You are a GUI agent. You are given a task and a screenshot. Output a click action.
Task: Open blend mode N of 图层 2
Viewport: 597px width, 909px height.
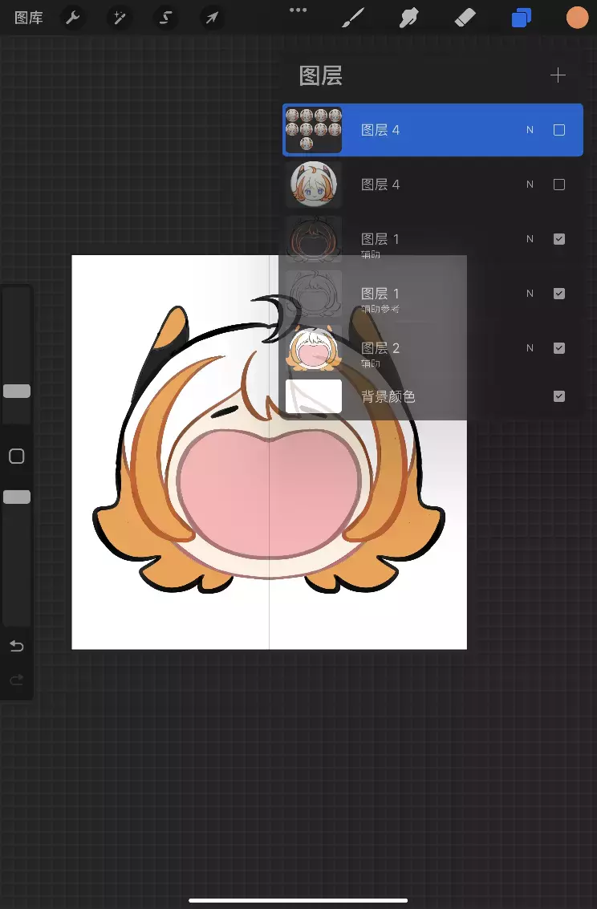530,348
